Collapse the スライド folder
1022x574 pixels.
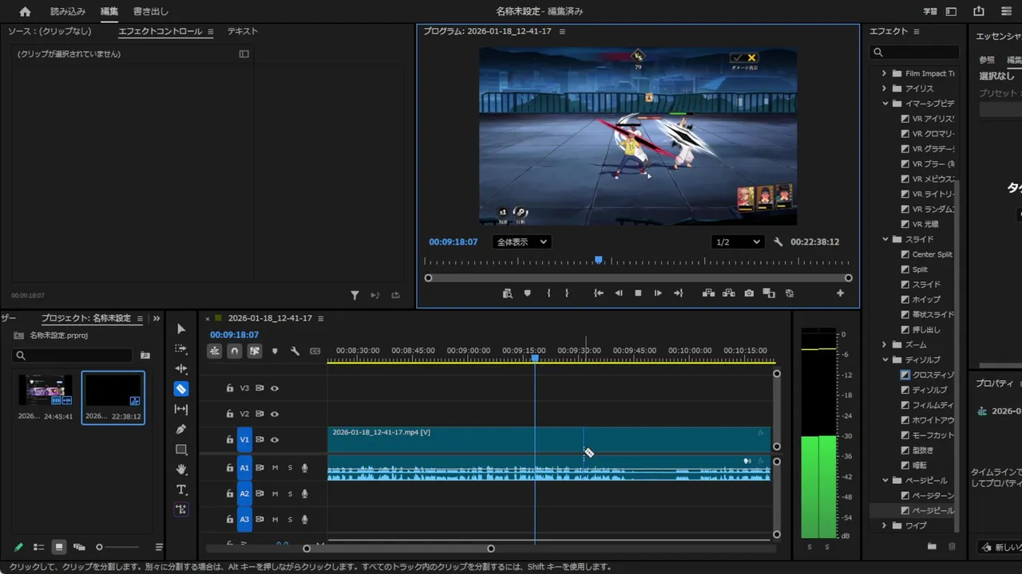885,239
